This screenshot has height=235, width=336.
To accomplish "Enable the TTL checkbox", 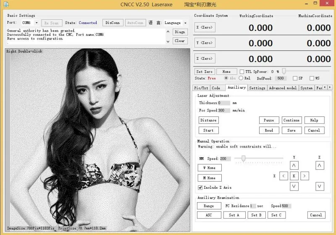I will (x=242, y=71).
